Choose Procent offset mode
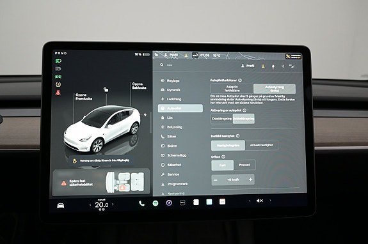The width and height of the screenshot is (368, 244). point(244,165)
